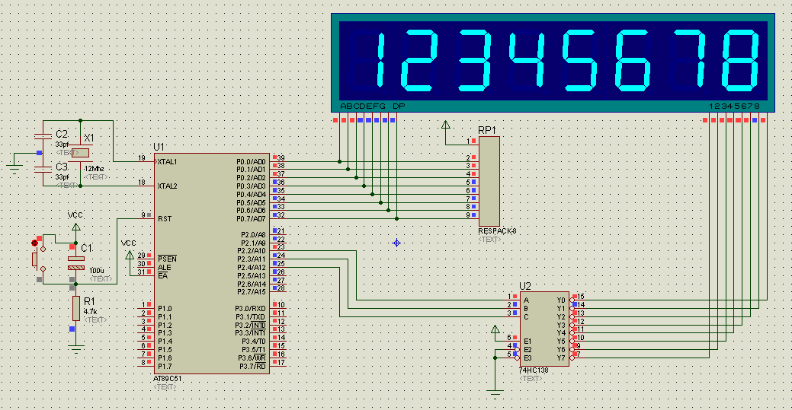
Task: Select the capacitor C3 symbol
Action: 43,170
